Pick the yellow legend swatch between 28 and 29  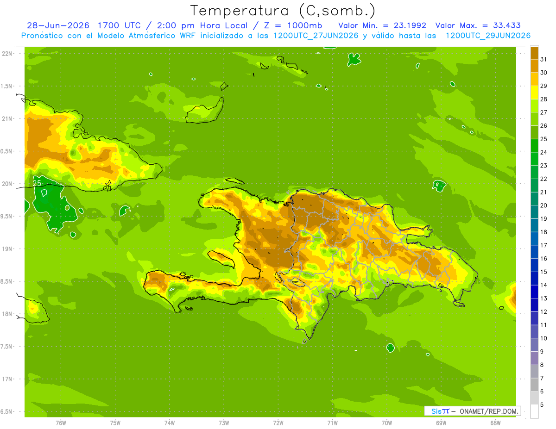[x=534, y=92]
